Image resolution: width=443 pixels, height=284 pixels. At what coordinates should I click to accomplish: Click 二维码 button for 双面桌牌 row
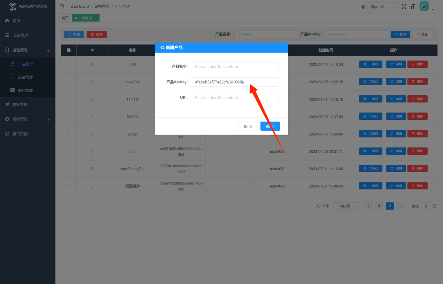[371, 186]
